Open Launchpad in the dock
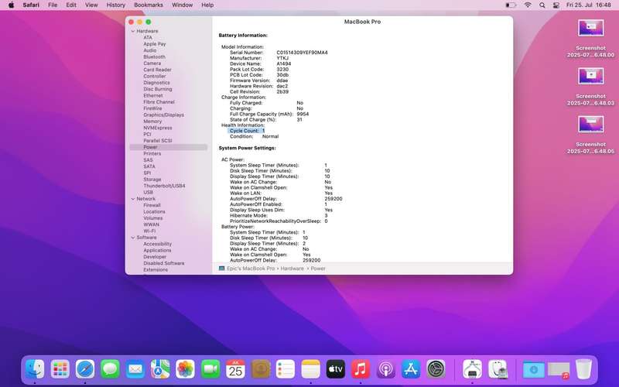Screen dimensions: 619x387 point(60,370)
